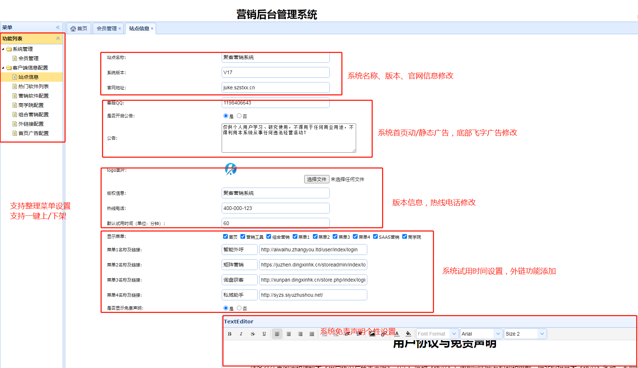Switch to the 首页 tab
Viewport: 638px width, 368px height.
coord(79,28)
